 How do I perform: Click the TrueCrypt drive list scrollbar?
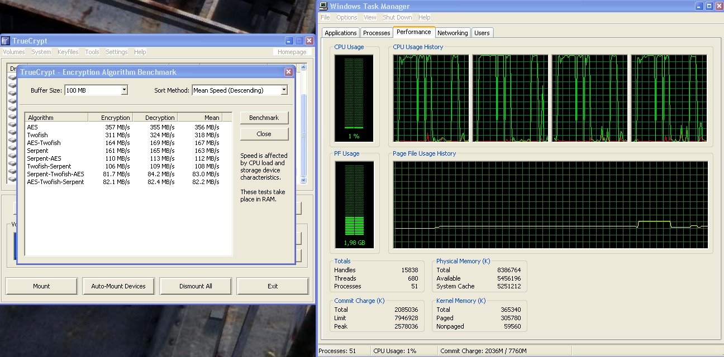coord(304,123)
